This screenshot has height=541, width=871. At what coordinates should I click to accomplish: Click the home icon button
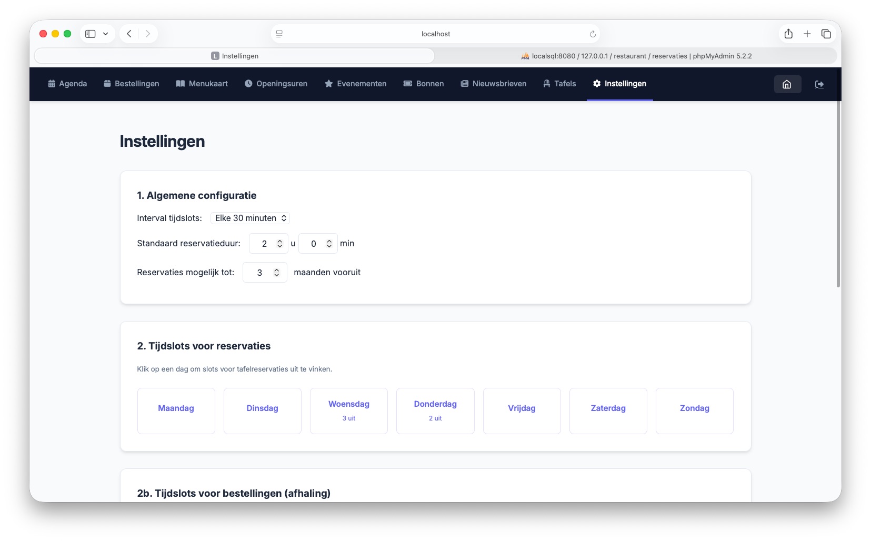click(x=787, y=84)
